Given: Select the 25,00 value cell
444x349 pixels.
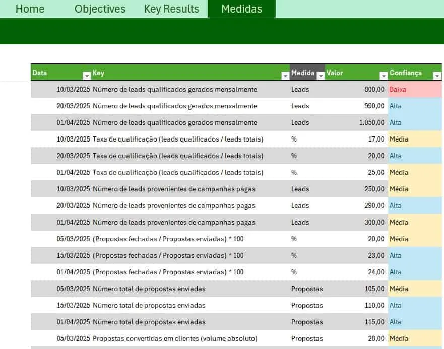Looking at the screenshot, I should [356, 172].
